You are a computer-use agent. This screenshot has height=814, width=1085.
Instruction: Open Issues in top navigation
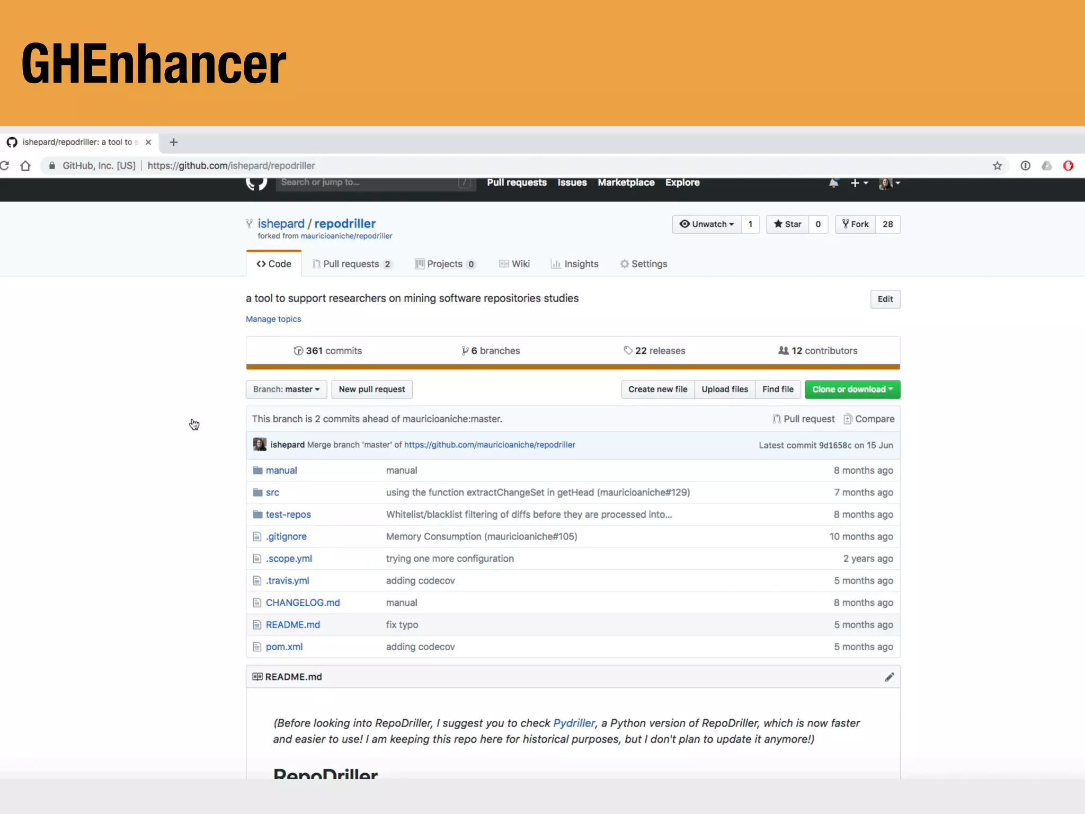572,182
